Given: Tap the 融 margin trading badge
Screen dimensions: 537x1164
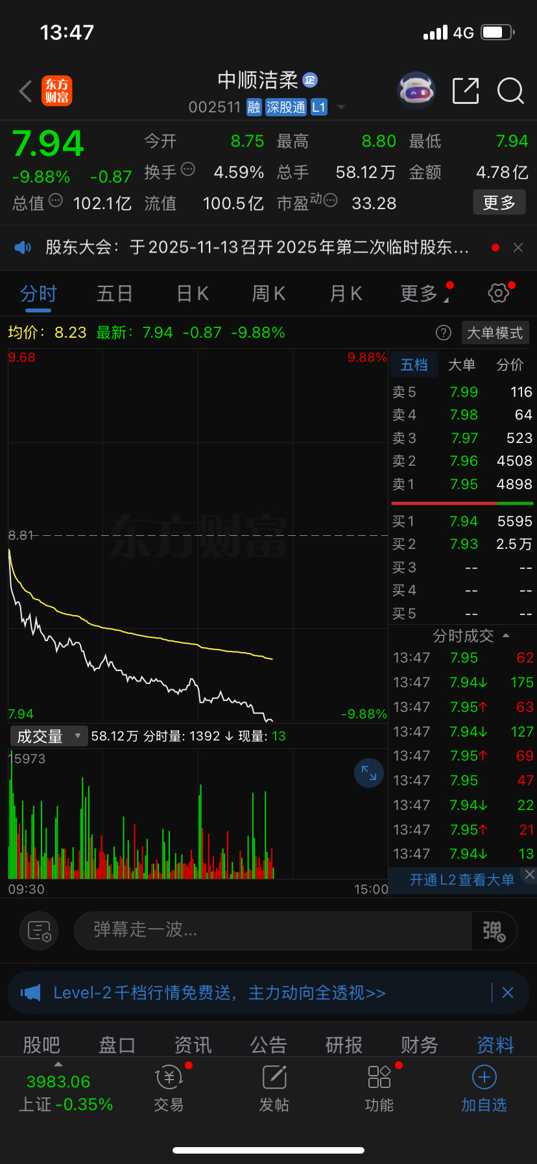Looking at the screenshot, I should 254,107.
